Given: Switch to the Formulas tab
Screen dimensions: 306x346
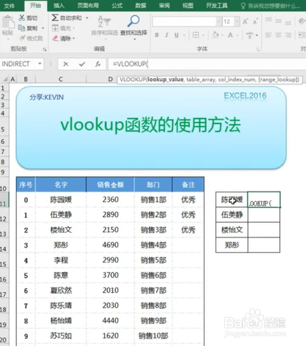Looking at the screenshot, I should point(117,6).
